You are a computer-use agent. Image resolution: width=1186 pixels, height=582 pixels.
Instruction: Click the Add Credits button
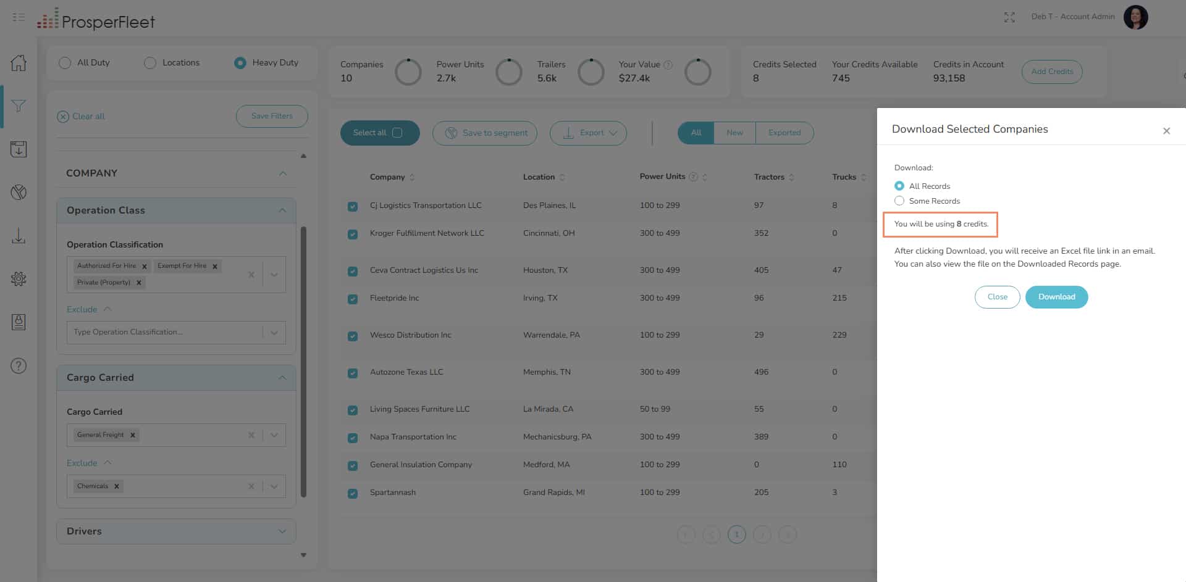pos(1052,72)
